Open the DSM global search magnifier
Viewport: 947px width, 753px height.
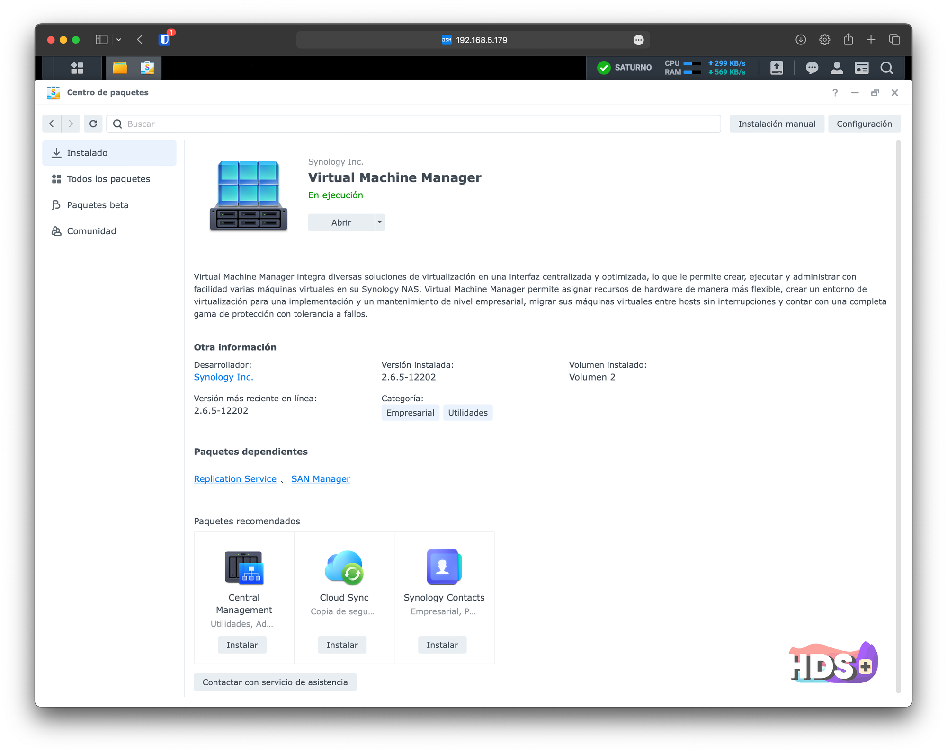pos(887,68)
